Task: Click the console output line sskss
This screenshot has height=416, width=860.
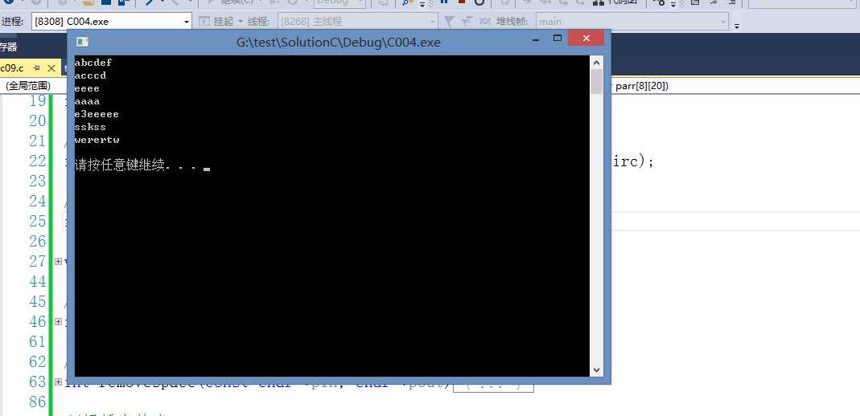Action: point(90,127)
